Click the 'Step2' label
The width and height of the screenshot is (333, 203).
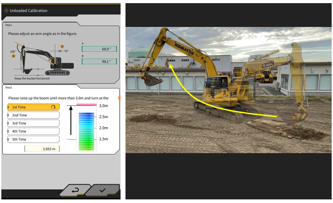pos(9,88)
